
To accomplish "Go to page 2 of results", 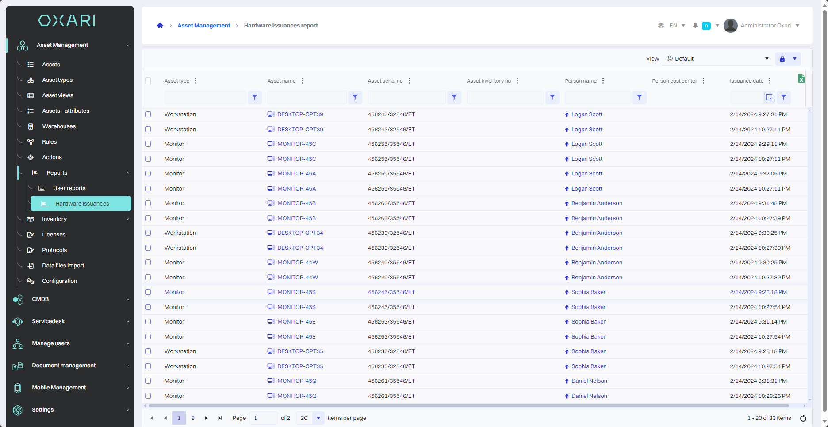I will (x=193, y=418).
